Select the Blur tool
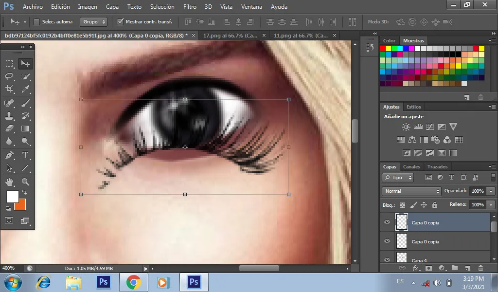498x292 pixels. 10,142
